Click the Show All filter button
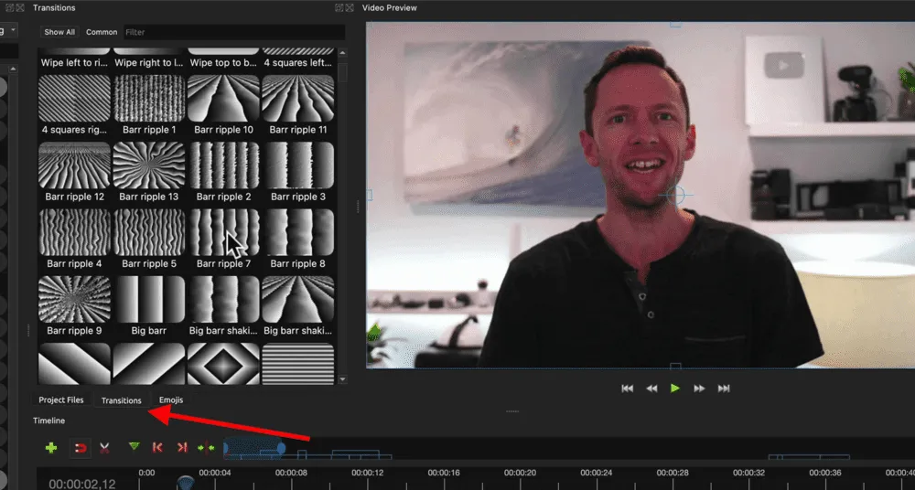The width and height of the screenshot is (915, 490). (59, 32)
